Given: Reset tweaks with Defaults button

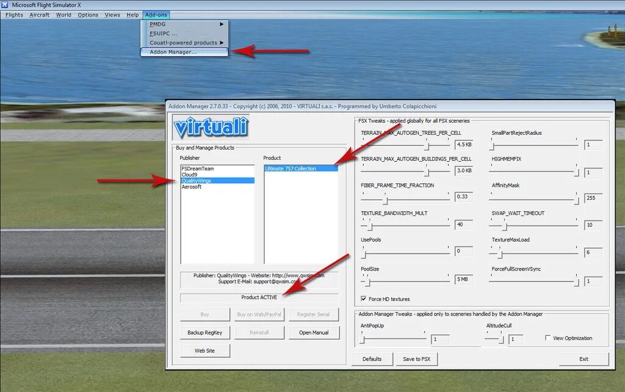Looking at the screenshot, I should pyautogui.click(x=372, y=359).
